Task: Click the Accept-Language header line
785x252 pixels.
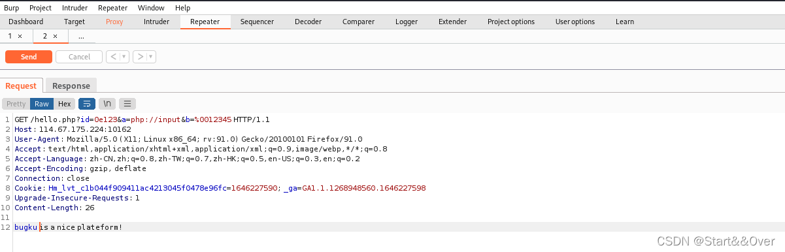Action: tap(187, 159)
